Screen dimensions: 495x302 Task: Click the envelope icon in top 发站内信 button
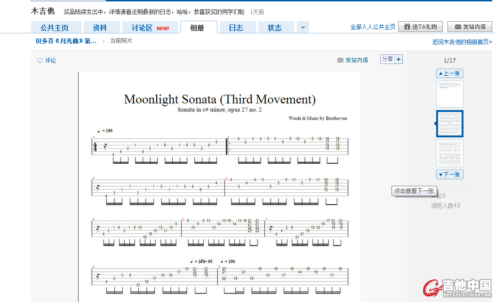pyautogui.click(x=458, y=27)
